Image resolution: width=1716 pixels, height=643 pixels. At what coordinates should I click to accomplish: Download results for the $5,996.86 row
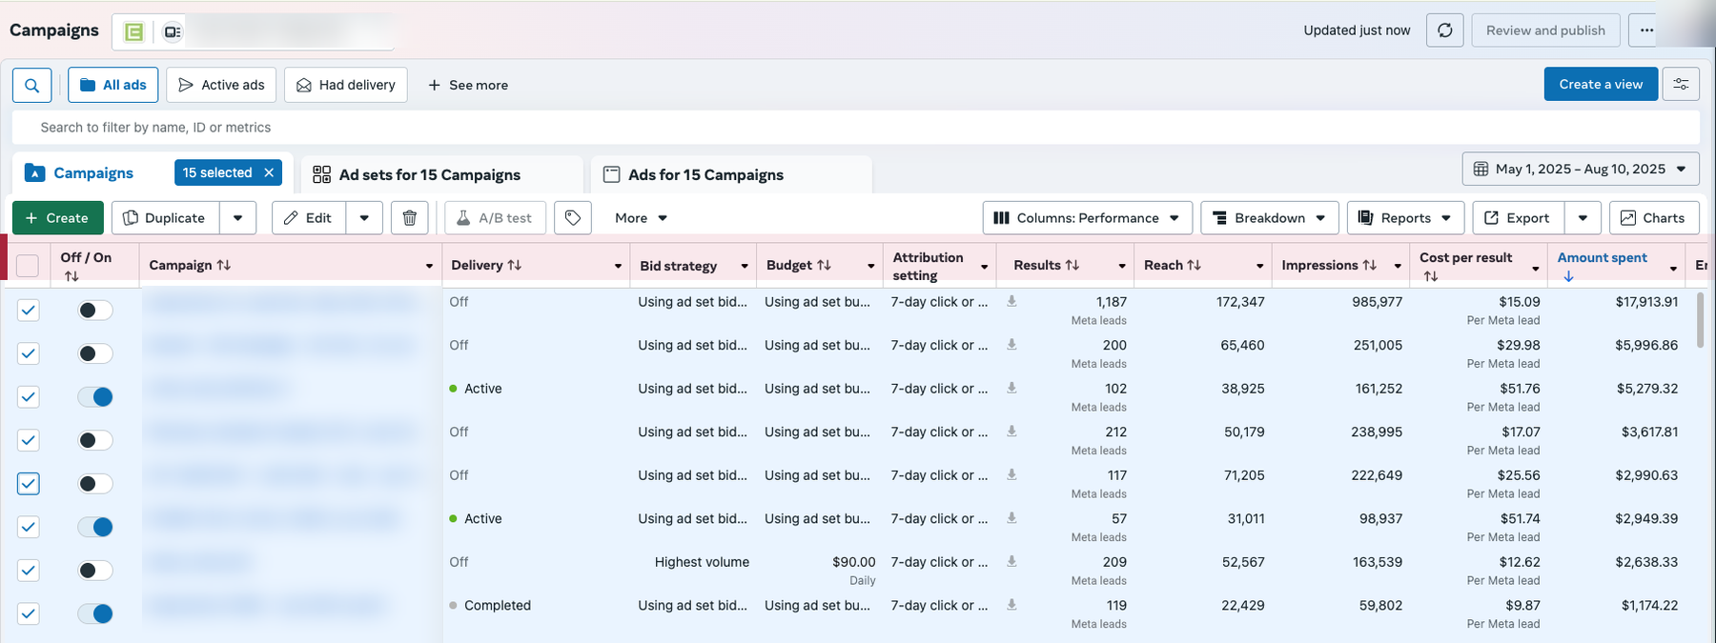point(1011,345)
